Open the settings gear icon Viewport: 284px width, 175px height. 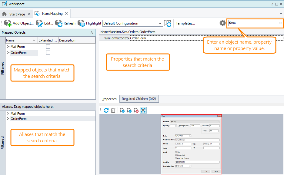pos(223,23)
